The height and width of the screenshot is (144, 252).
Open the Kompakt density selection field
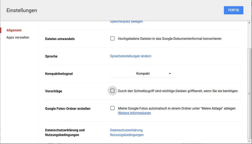tap(143, 74)
